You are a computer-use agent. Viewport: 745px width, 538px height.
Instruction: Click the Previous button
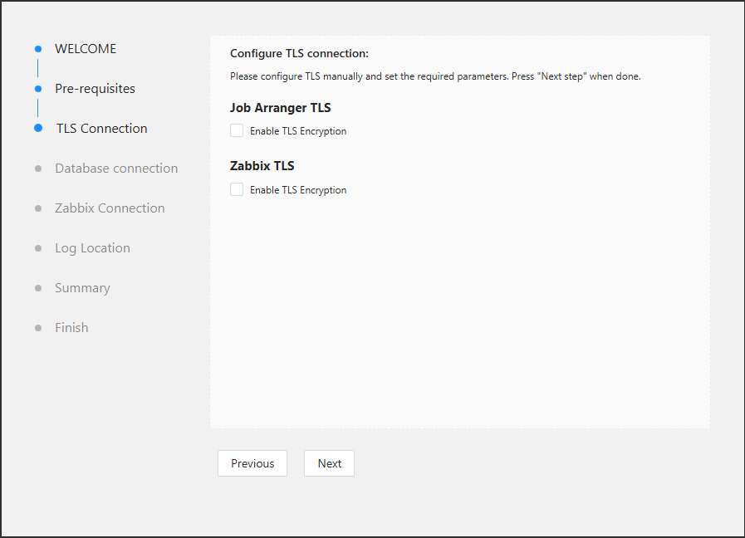[x=252, y=463]
